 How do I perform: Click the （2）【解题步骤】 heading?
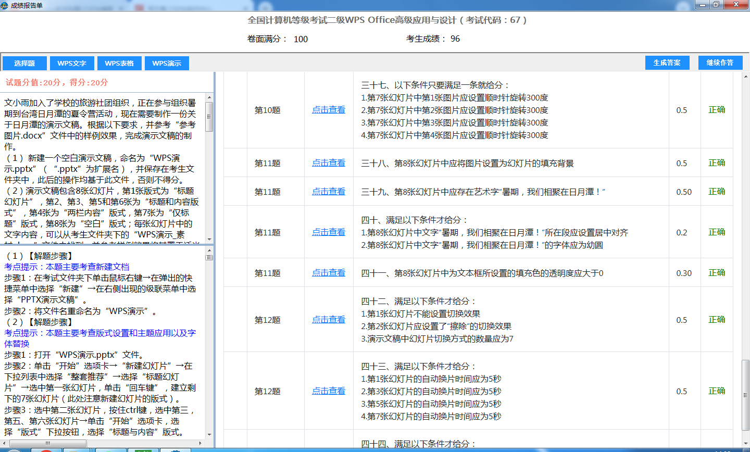(x=40, y=322)
